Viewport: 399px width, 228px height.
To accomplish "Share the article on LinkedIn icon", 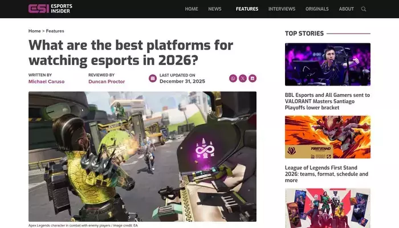I will pos(253,79).
